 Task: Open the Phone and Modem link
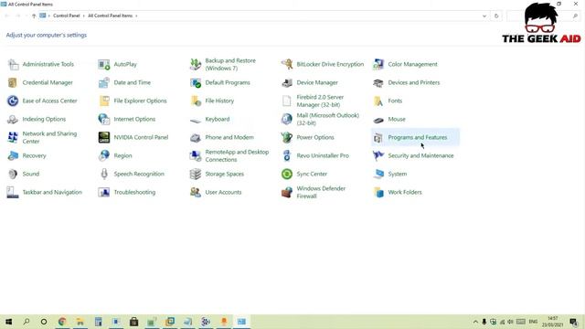point(229,137)
